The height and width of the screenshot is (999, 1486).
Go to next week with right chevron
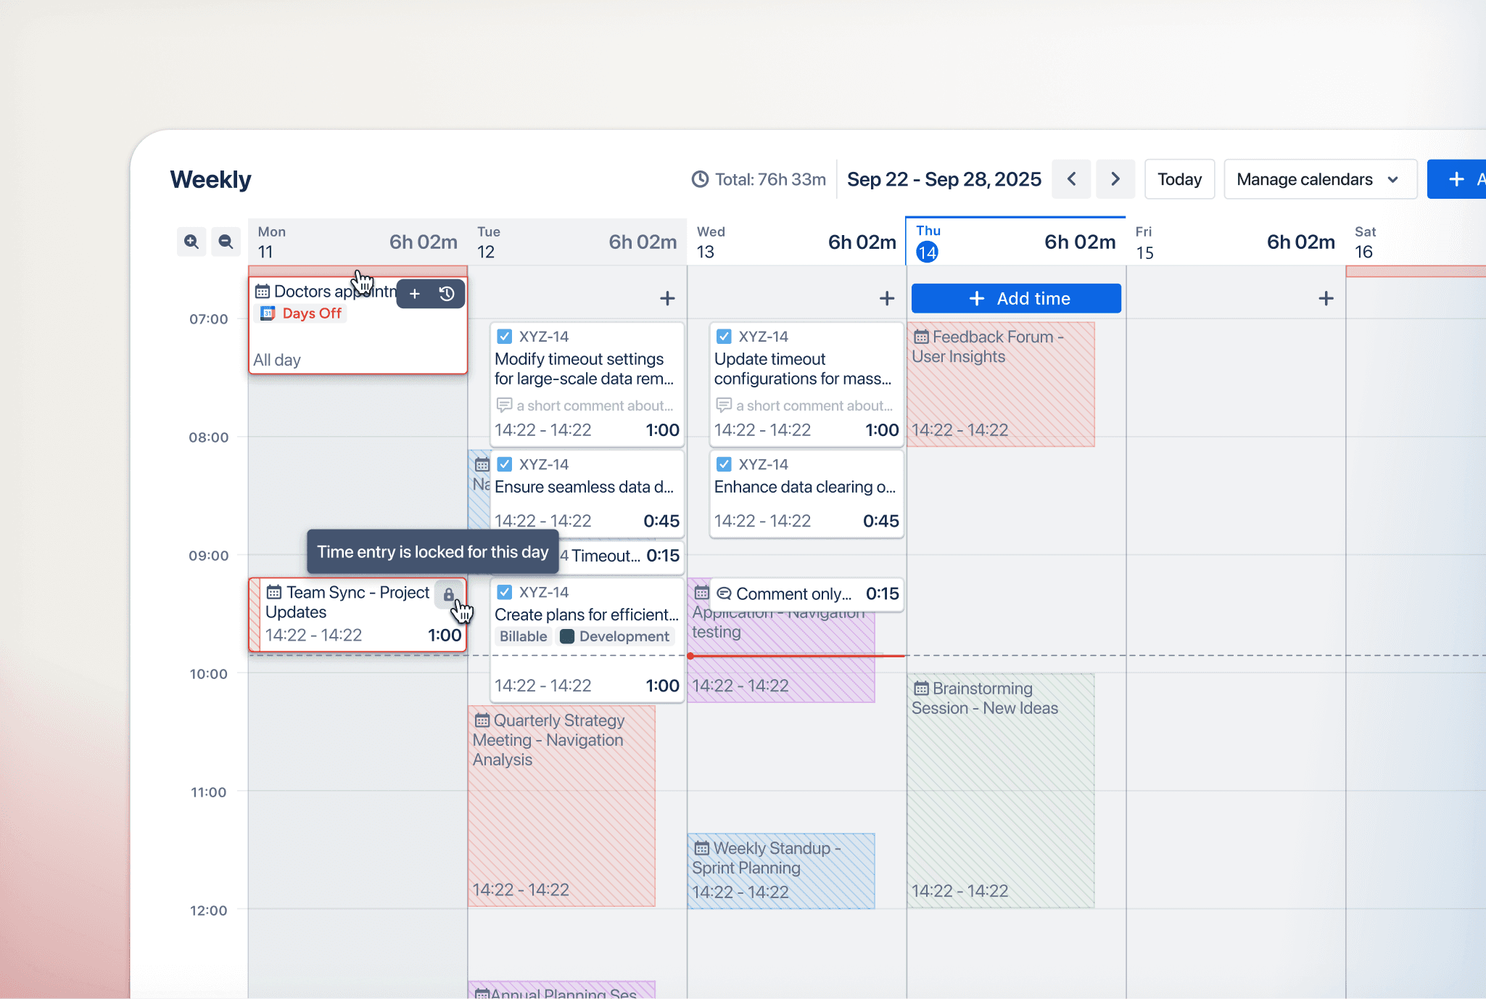point(1115,179)
